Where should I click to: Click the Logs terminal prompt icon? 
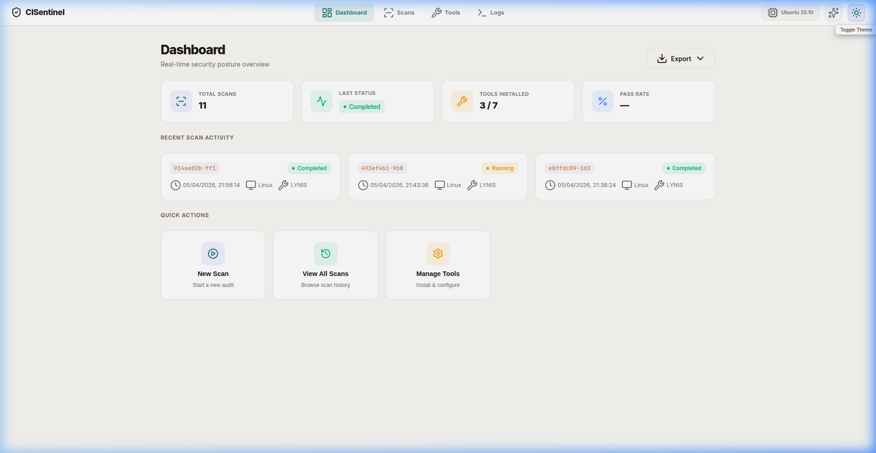482,13
